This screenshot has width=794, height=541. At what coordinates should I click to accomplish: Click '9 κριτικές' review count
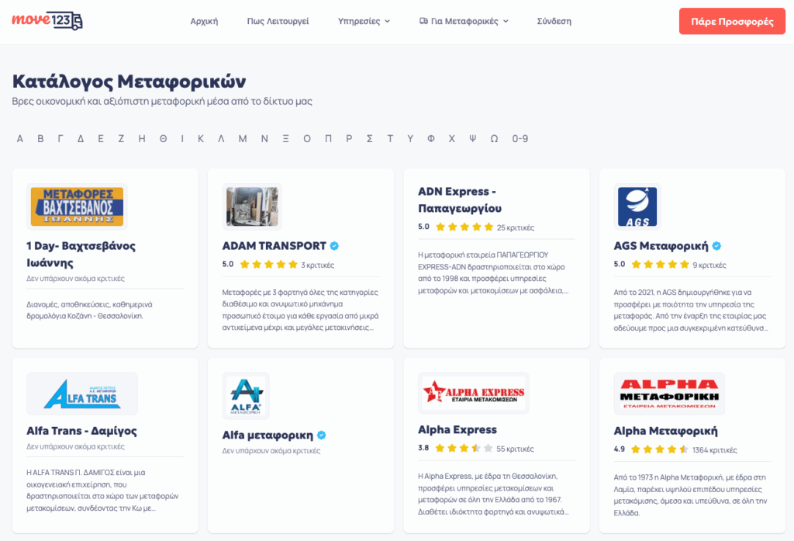coord(709,265)
